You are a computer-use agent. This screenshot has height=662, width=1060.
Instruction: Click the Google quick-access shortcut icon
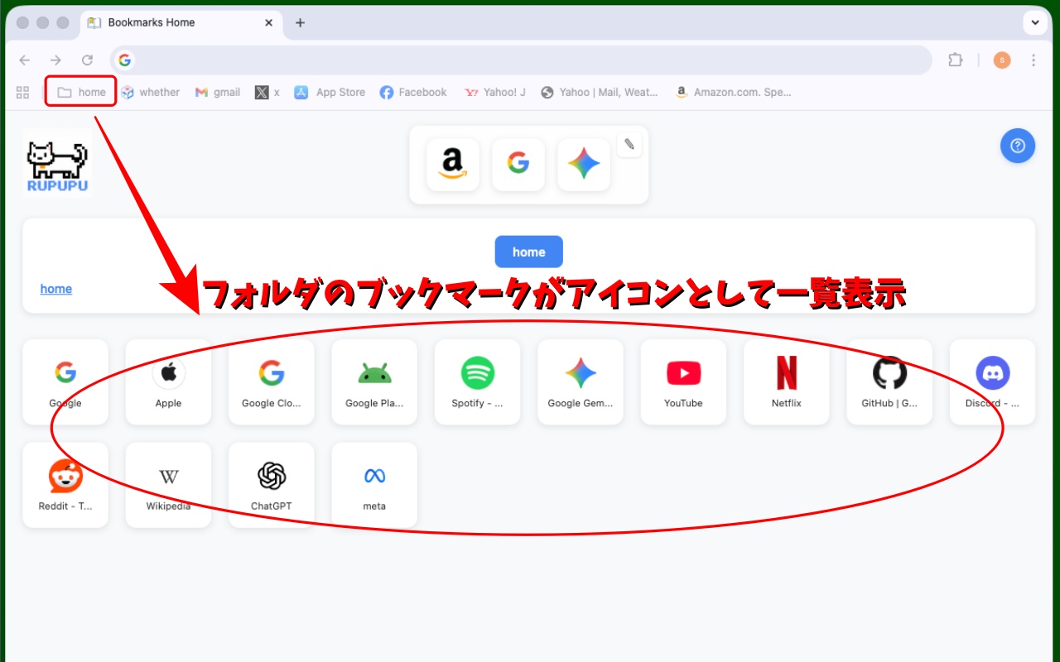tap(518, 165)
